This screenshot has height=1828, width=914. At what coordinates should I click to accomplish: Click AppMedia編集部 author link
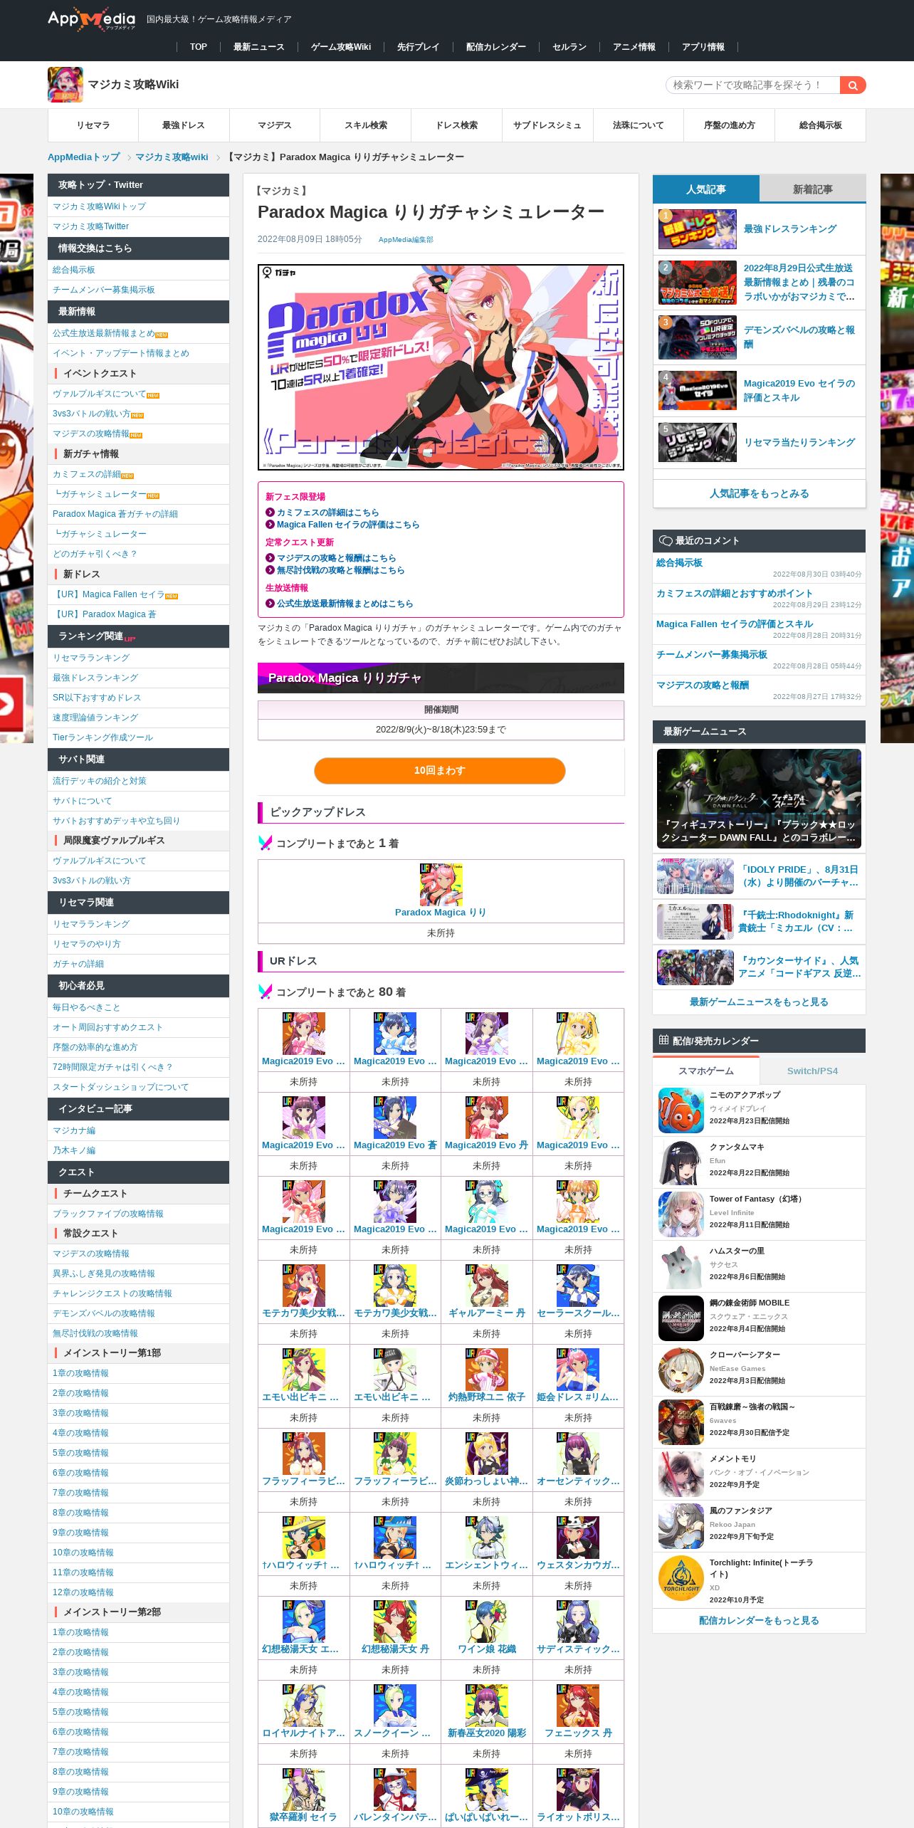point(406,240)
